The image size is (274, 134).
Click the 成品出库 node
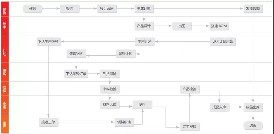click(253, 107)
